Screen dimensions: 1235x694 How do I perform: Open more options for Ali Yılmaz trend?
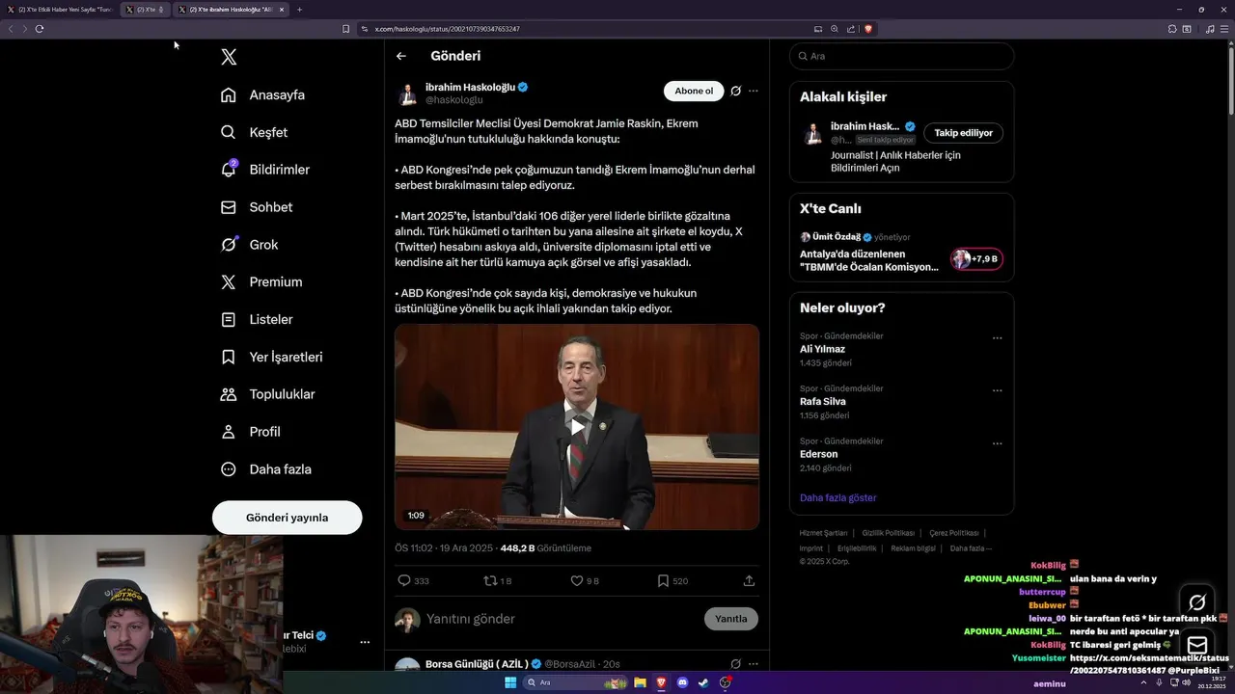point(998,338)
